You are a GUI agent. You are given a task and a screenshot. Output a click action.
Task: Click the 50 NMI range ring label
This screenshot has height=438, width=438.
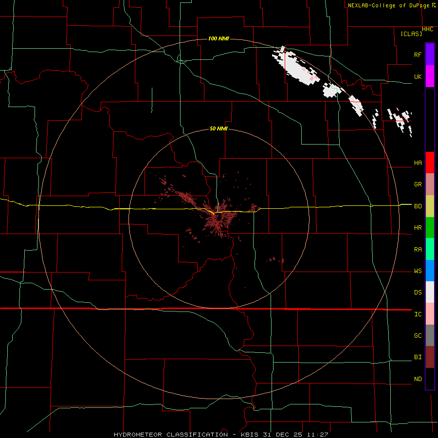pos(219,128)
